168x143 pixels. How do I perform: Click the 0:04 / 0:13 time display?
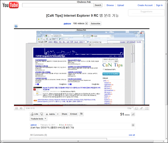(x=30, y=108)
